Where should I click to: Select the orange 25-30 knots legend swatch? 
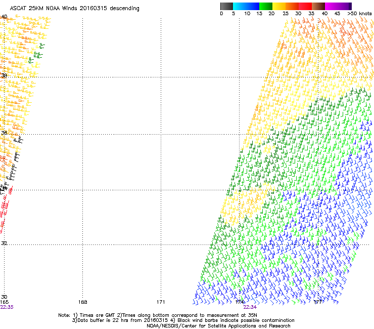[292, 6]
